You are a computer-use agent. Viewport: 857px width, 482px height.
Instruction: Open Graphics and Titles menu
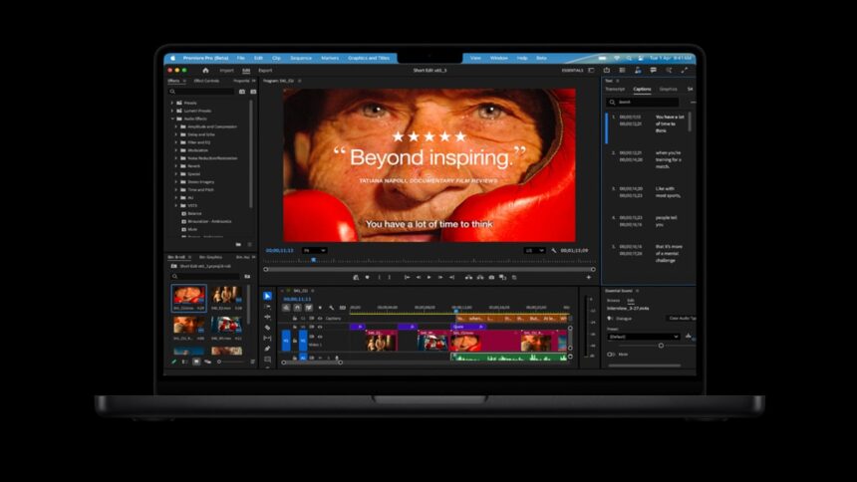[369, 58]
